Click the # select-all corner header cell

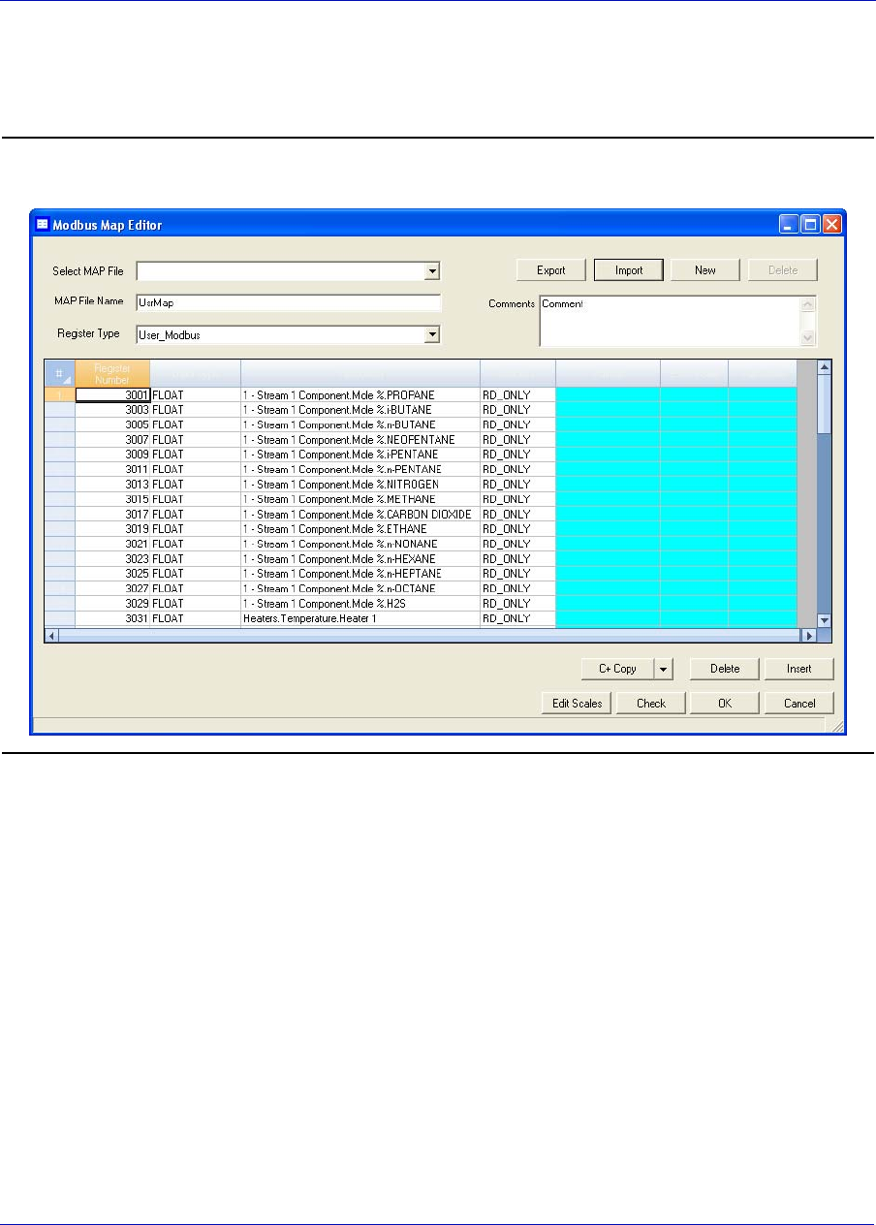point(60,374)
